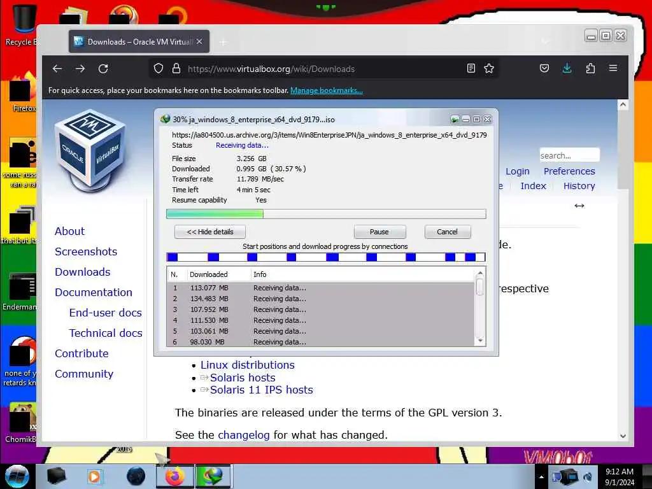Open Solaris hosts link
This screenshot has height=489, width=652.
pos(243,378)
